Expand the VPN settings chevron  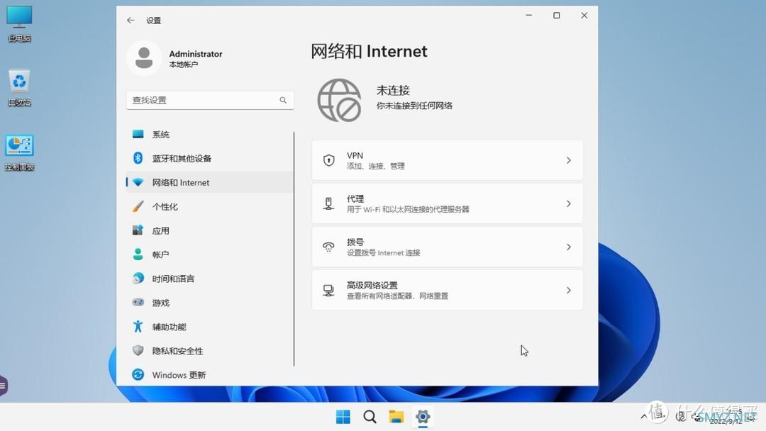click(x=569, y=160)
